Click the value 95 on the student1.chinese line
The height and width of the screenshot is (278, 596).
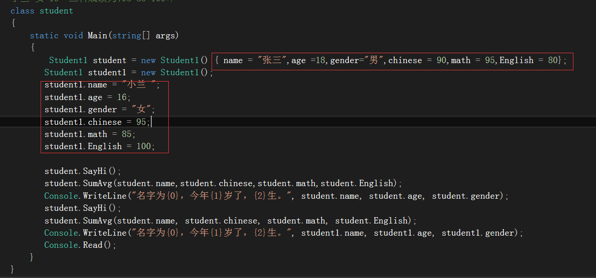coord(141,122)
